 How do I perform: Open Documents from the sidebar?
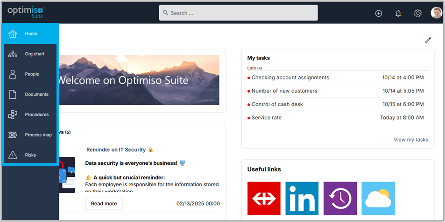[13, 94]
